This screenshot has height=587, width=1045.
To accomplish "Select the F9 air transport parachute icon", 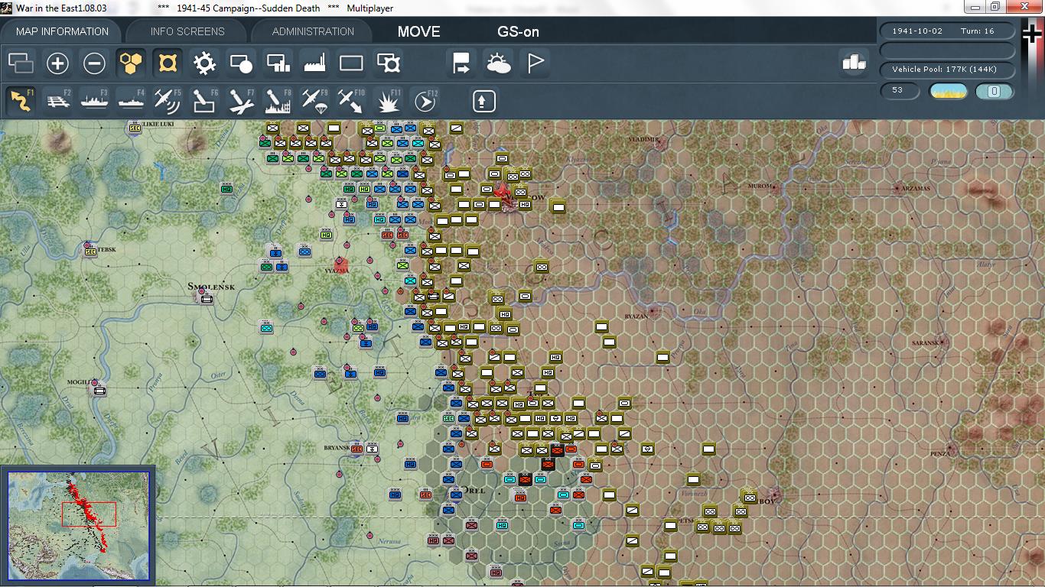I will pos(314,101).
